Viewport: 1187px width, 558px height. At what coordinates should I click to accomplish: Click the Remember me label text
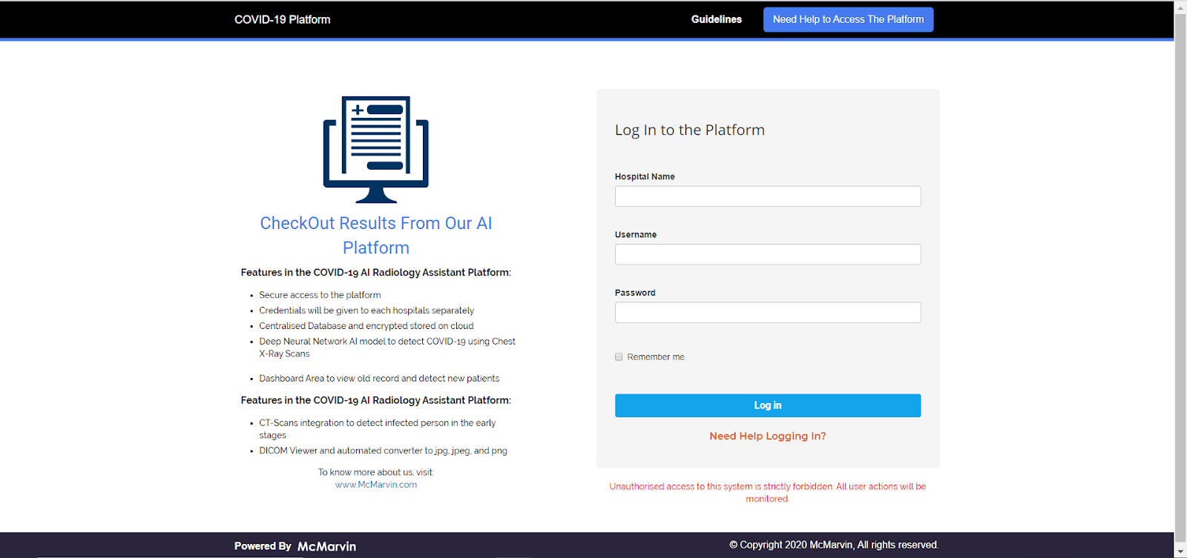click(656, 357)
